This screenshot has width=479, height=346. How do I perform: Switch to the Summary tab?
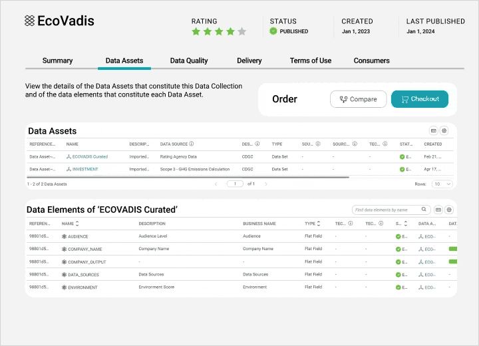click(x=57, y=61)
